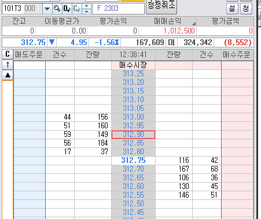Click the 설 button

232,9
